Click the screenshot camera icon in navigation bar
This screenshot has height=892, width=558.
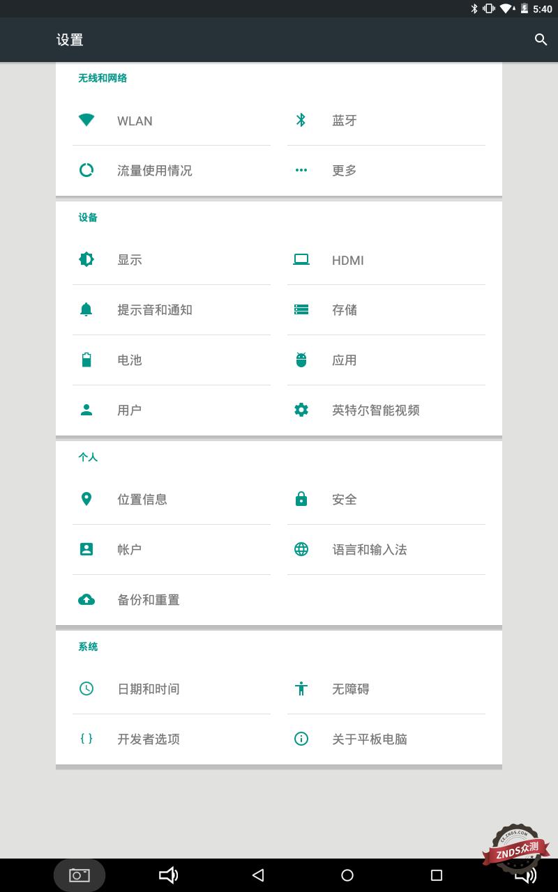coord(80,875)
